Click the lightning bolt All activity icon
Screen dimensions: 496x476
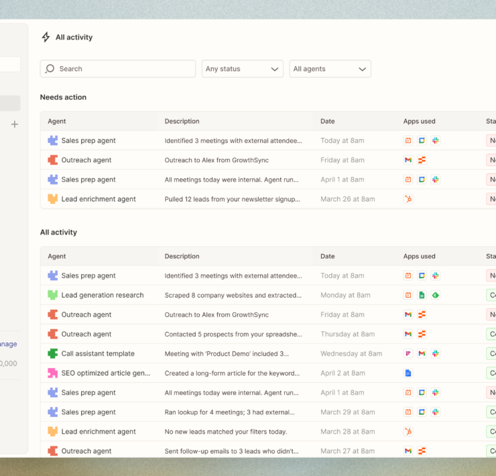click(46, 38)
